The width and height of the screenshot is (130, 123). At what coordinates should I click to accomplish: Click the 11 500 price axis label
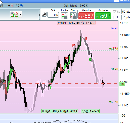(125, 35)
